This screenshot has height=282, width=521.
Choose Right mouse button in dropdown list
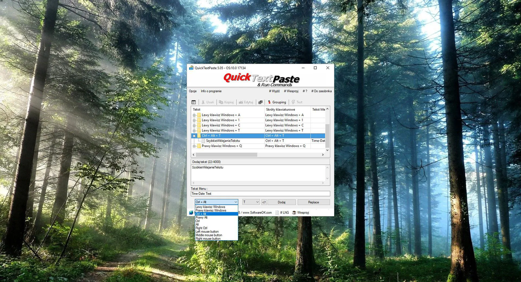(x=216, y=239)
